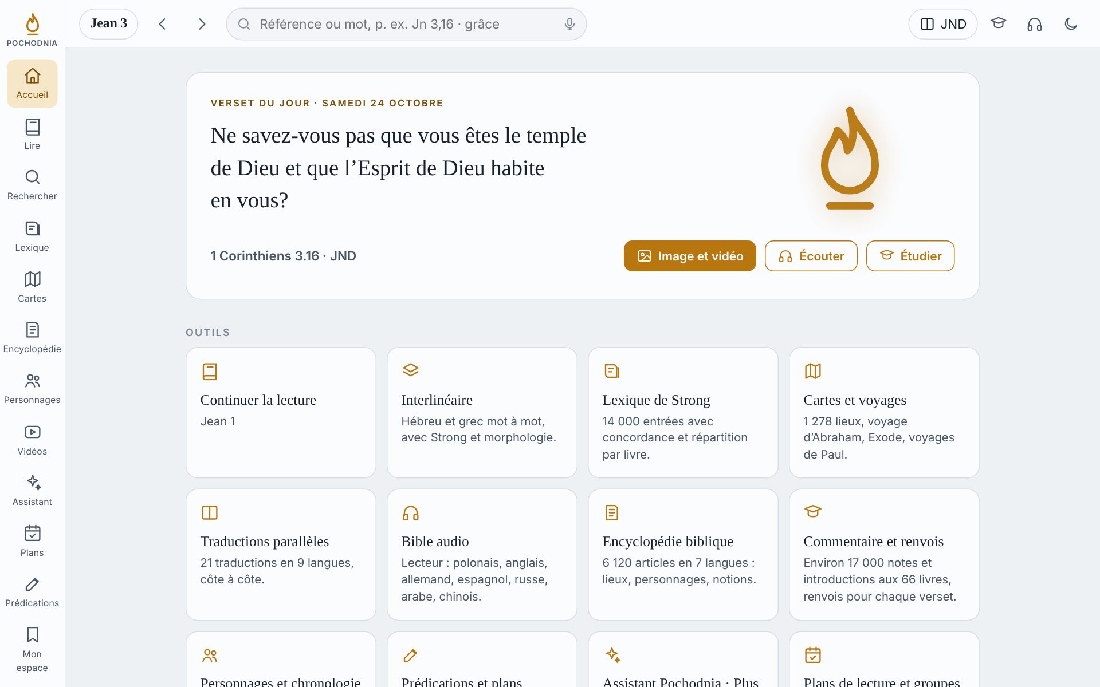Open the Personnages et chronologie card

[281, 660]
